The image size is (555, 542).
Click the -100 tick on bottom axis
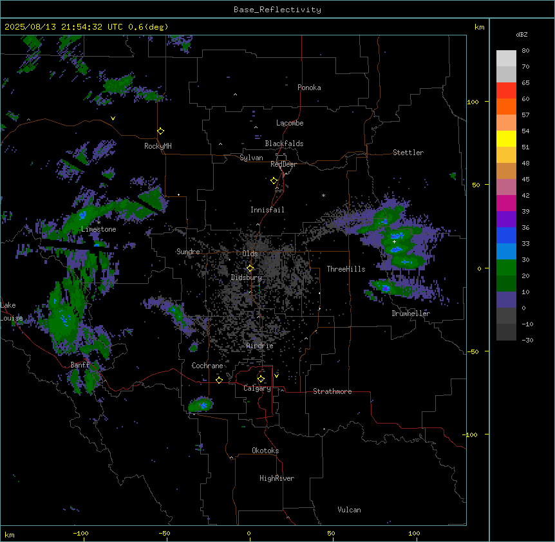[x=80, y=533]
